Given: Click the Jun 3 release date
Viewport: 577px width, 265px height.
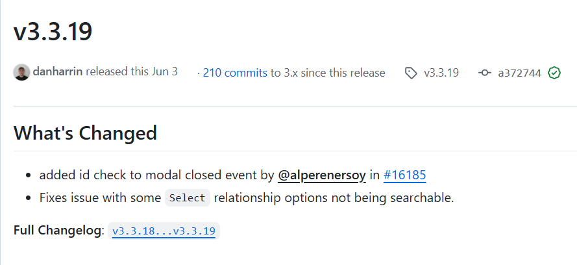Looking at the screenshot, I should pos(164,72).
